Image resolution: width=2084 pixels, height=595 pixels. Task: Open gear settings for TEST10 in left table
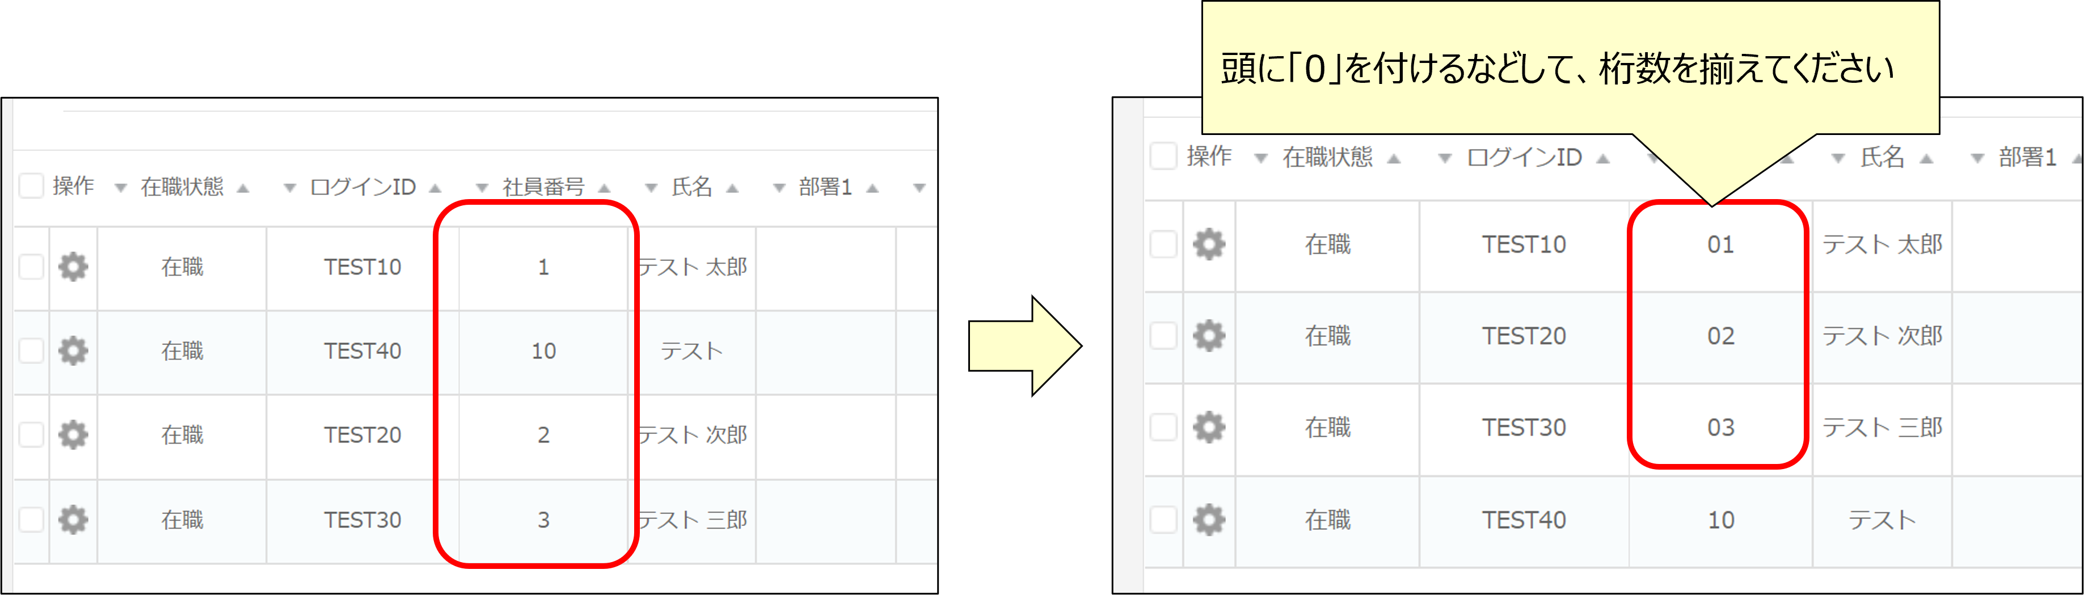pyautogui.click(x=73, y=267)
